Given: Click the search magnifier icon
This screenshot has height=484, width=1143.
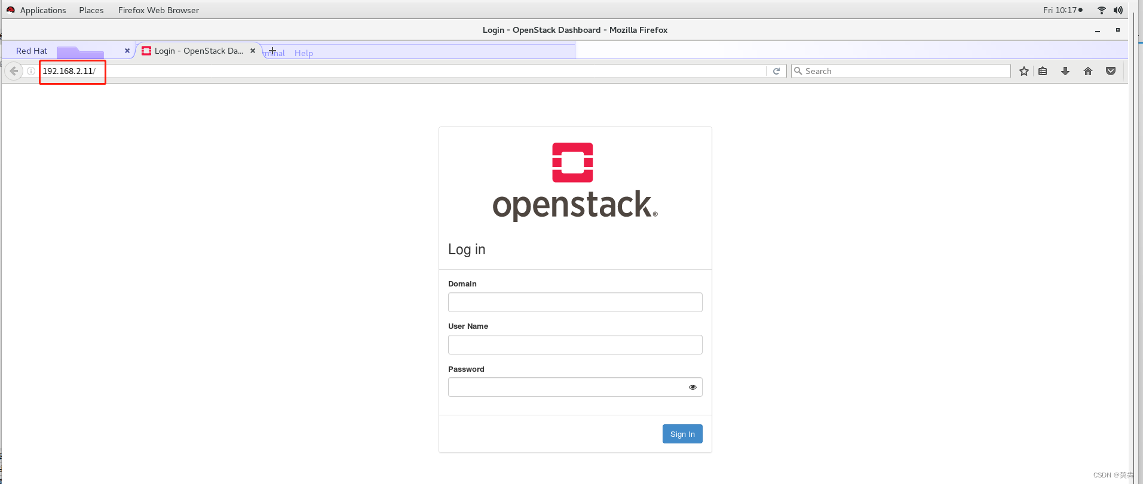Looking at the screenshot, I should pos(798,71).
